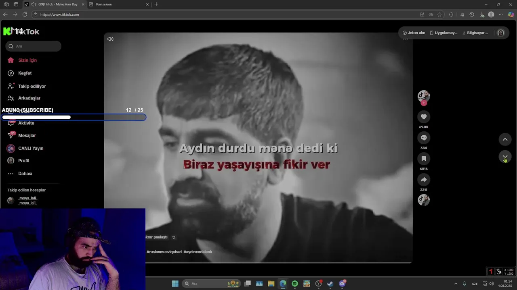Open Task View in taskbar
This screenshot has width=517, height=290.
[x=248, y=284]
